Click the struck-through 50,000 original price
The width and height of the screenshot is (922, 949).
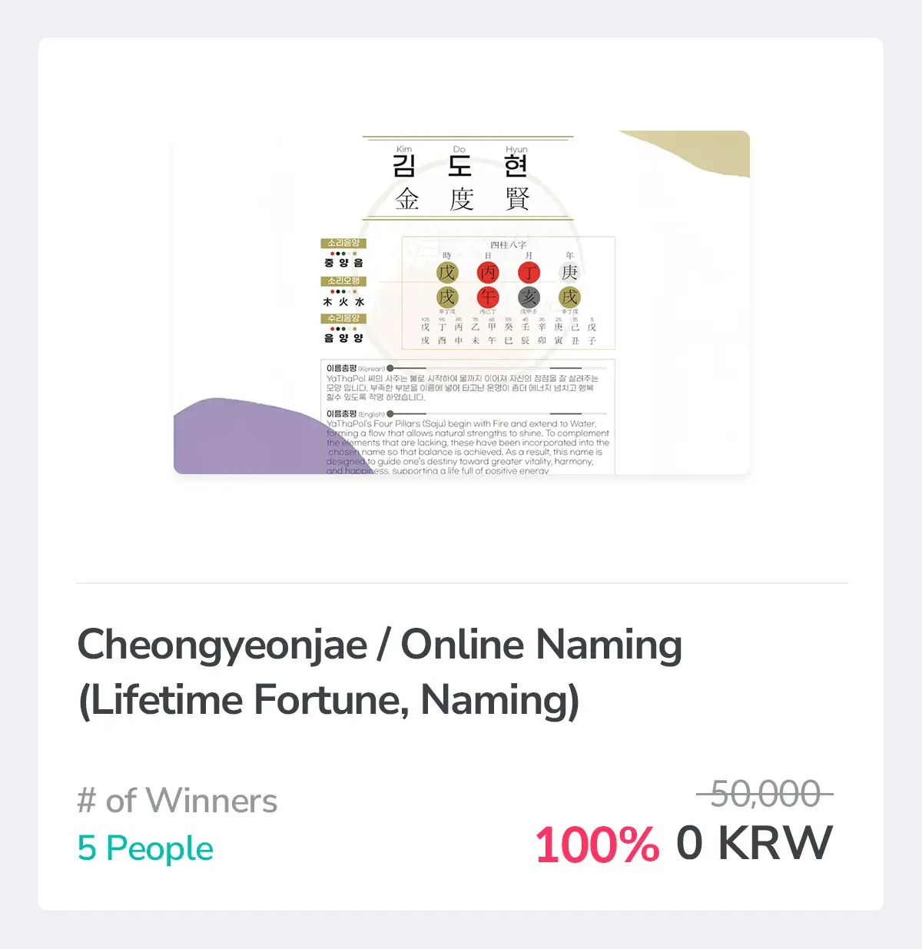pos(764,794)
